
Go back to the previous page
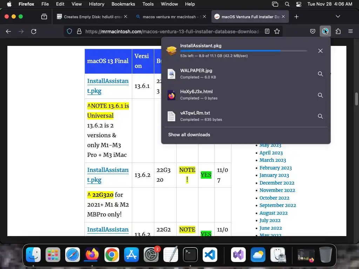pyautogui.click(x=8, y=31)
